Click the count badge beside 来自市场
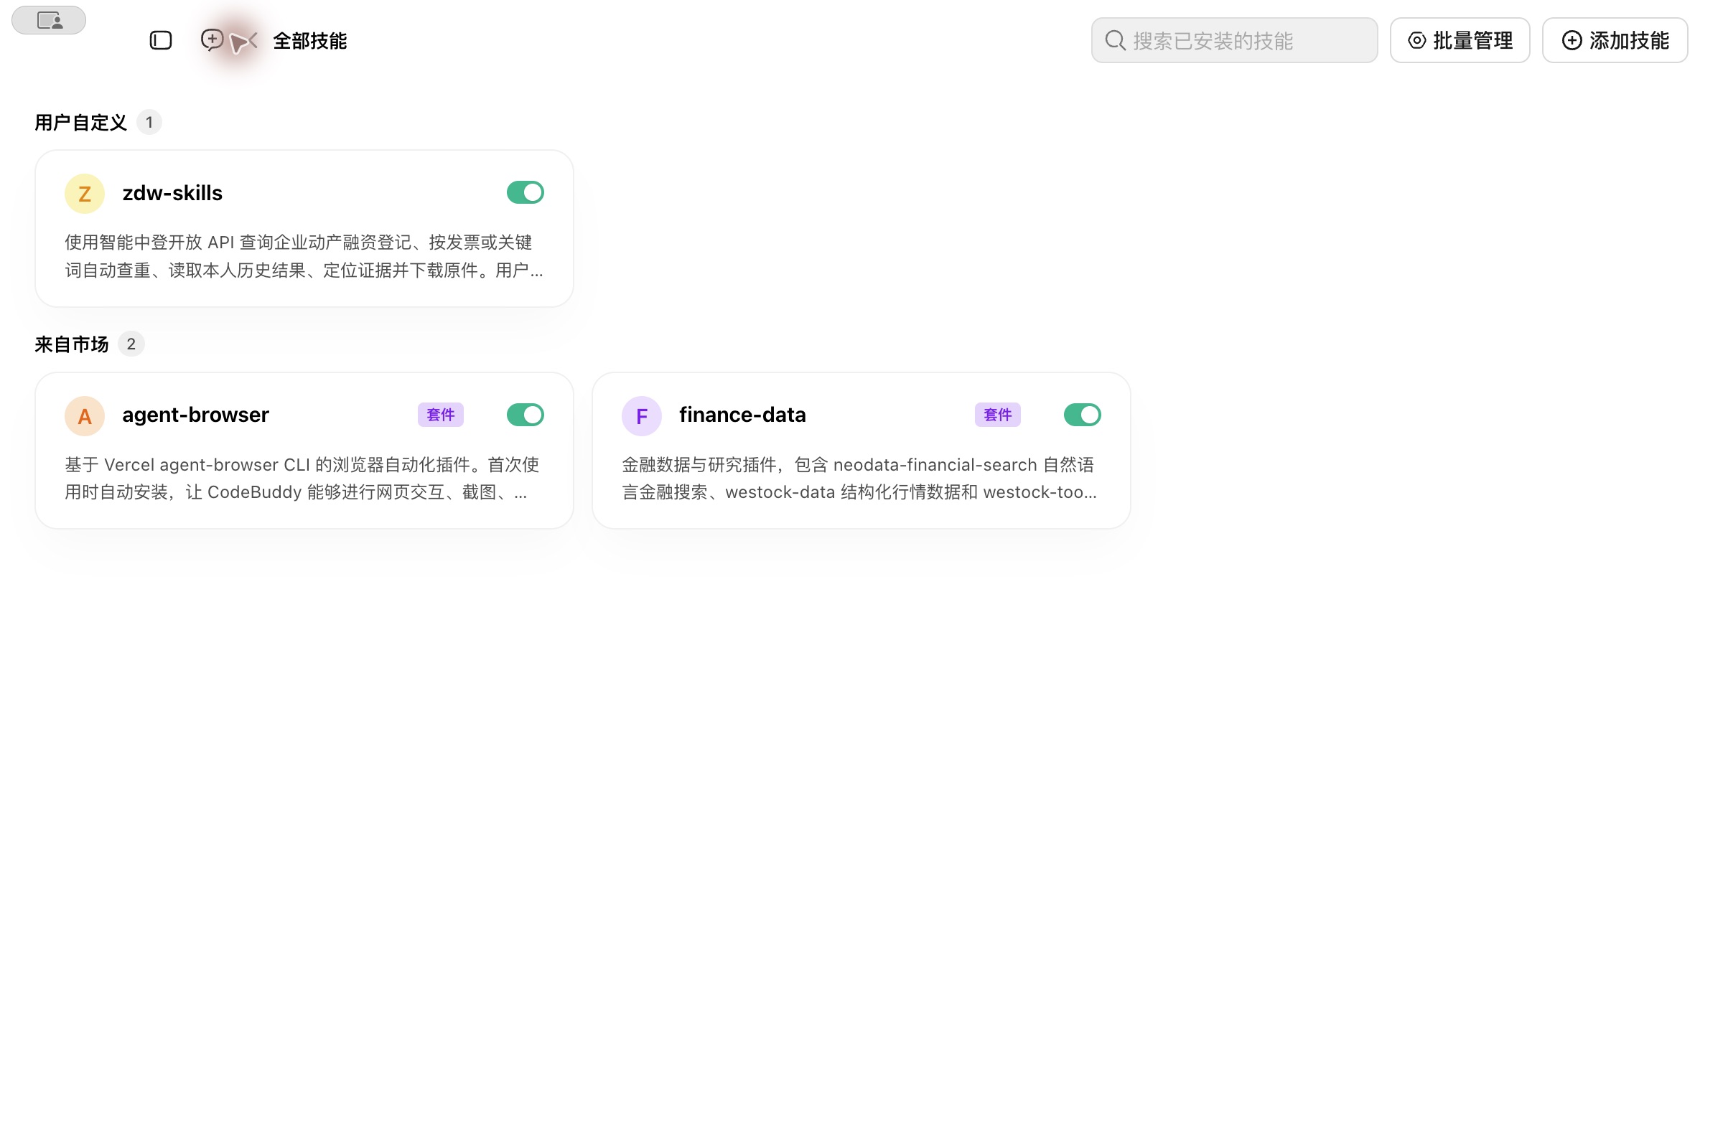 (131, 344)
